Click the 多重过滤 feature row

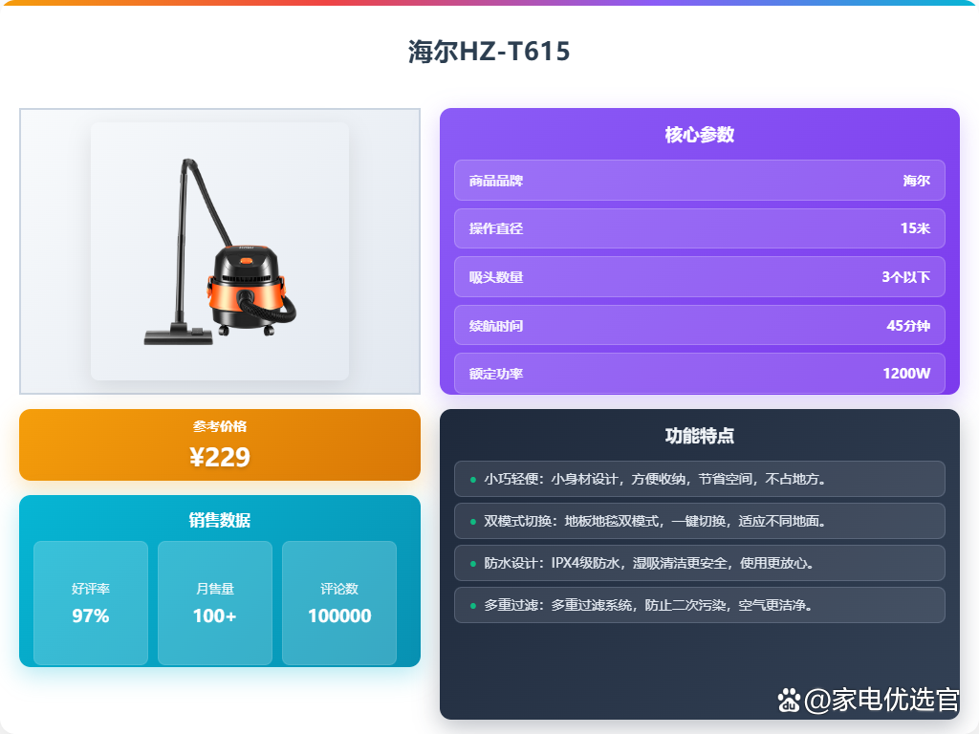pyautogui.click(x=699, y=605)
